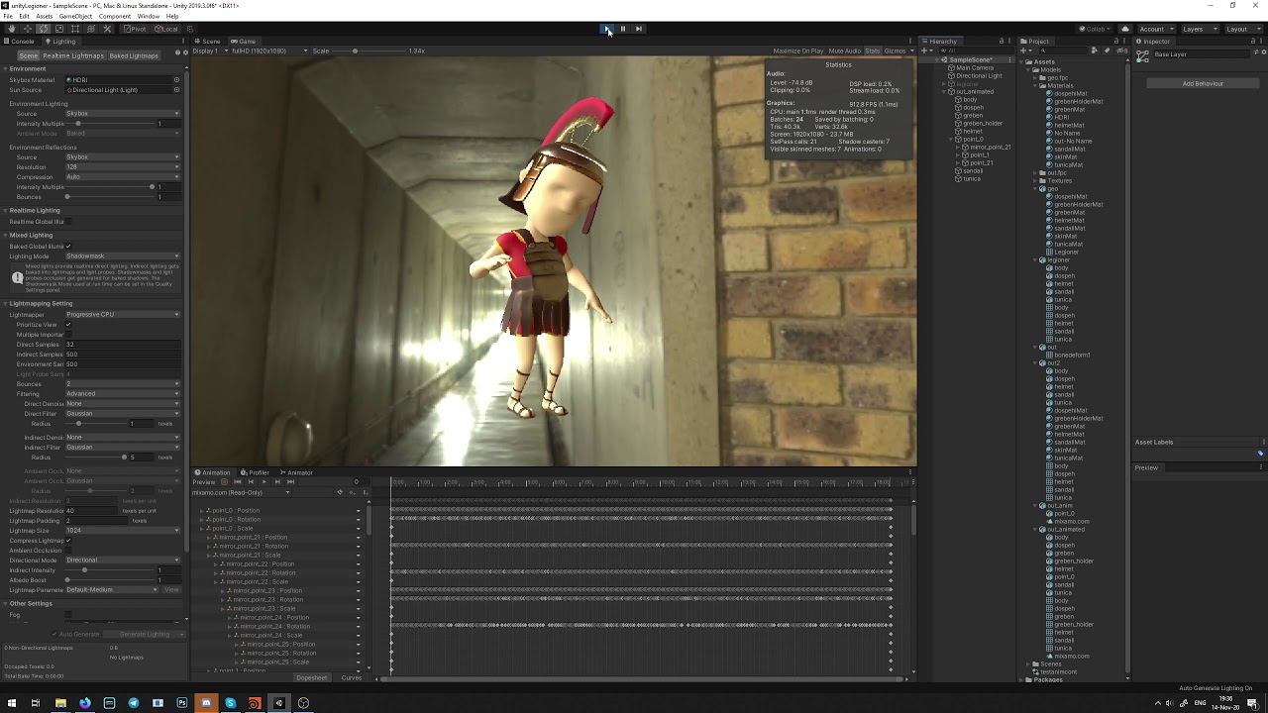The height and width of the screenshot is (713, 1268).
Task: Switch to the Profiler tab
Action: (x=257, y=472)
